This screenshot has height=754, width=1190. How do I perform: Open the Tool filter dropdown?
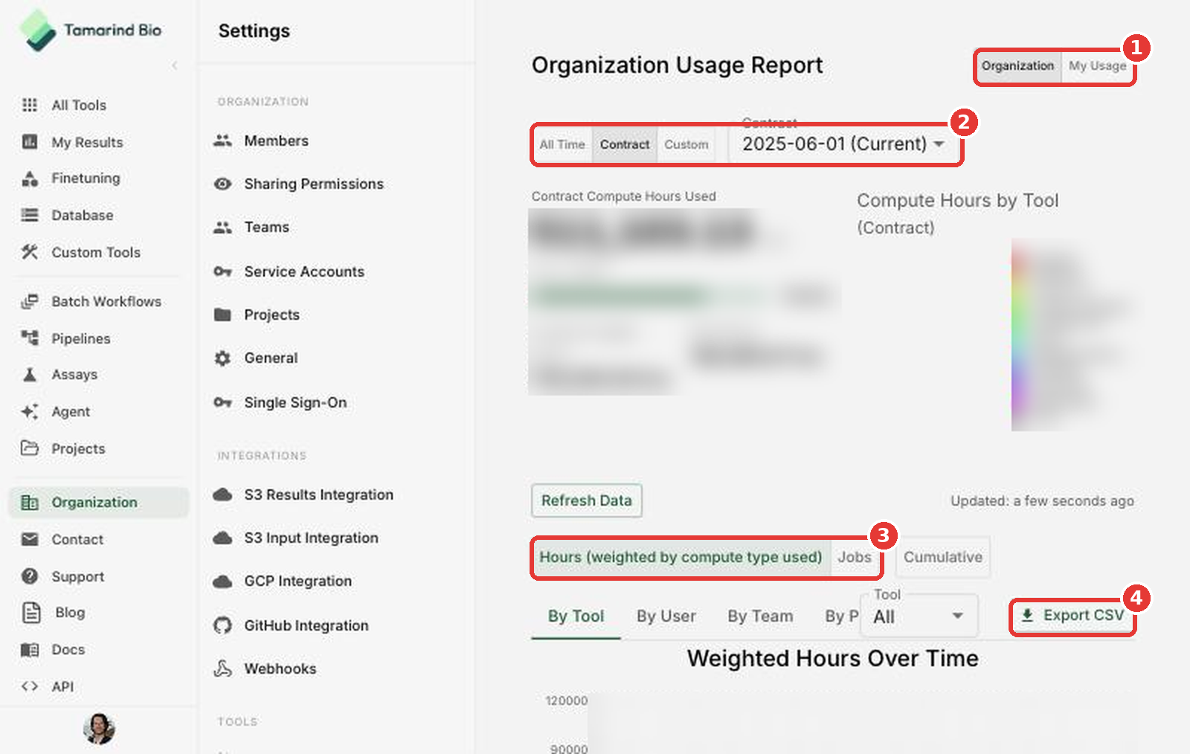pos(919,616)
